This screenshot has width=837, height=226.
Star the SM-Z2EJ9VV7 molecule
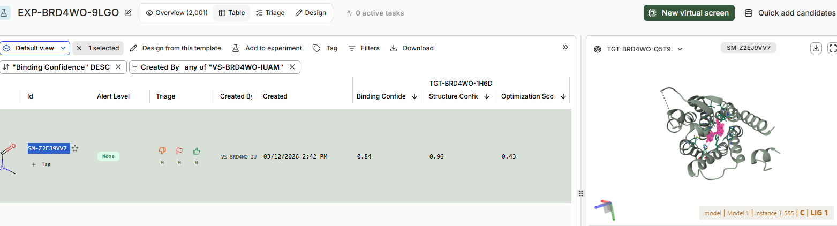(x=76, y=148)
